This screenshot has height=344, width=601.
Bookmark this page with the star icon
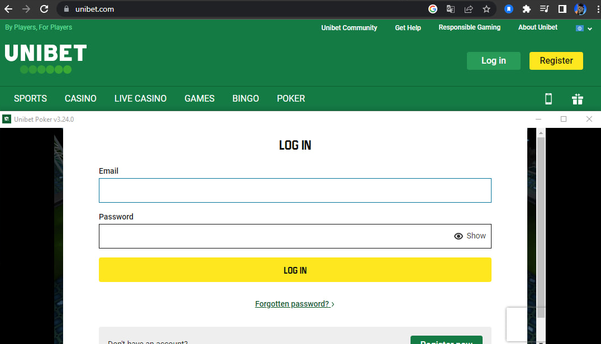pos(486,9)
